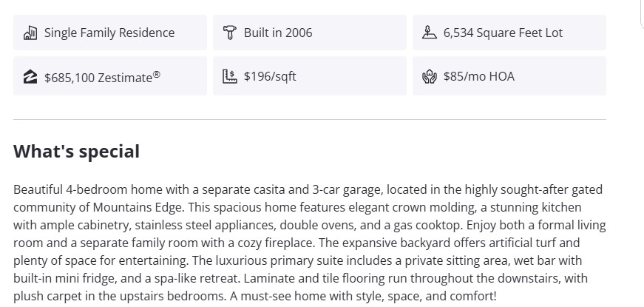The width and height of the screenshot is (644, 307).
Task: Click the price-per-sqft icon next to $196/sqft
Action: coord(229,76)
